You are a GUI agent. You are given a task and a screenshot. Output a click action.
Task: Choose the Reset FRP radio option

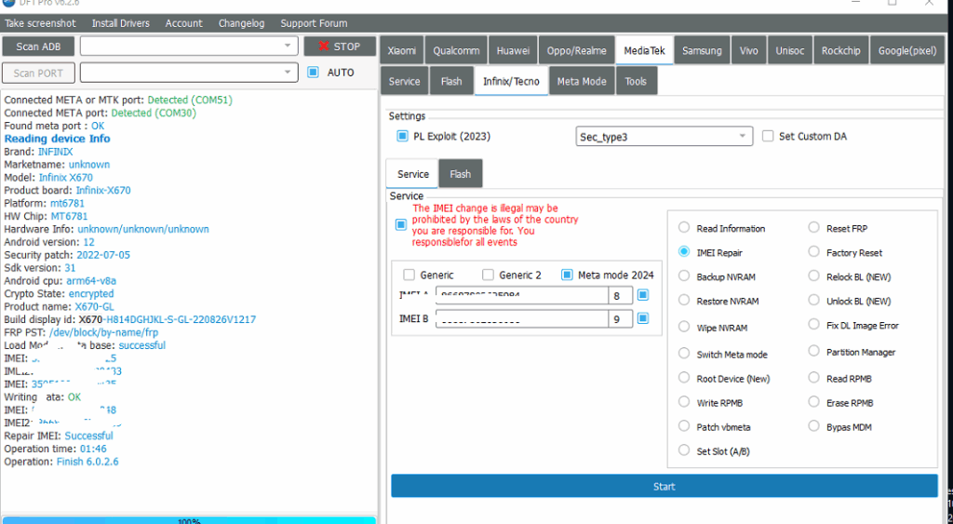pos(814,228)
